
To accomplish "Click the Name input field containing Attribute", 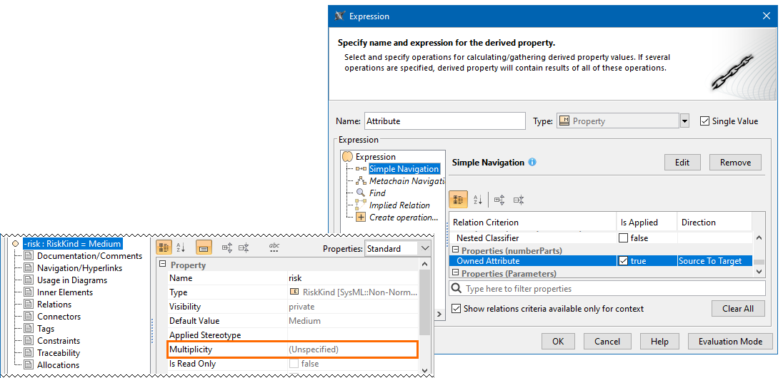I will (x=444, y=121).
